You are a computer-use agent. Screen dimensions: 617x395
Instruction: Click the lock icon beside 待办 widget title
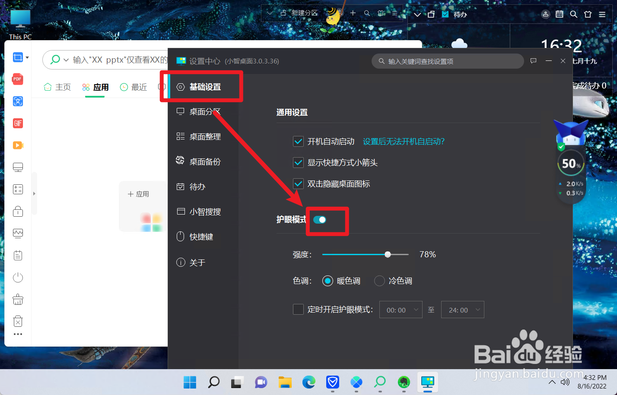[x=431, y=14]
